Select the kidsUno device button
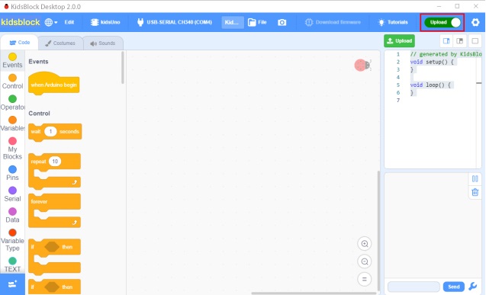 (x=105, y=22)
